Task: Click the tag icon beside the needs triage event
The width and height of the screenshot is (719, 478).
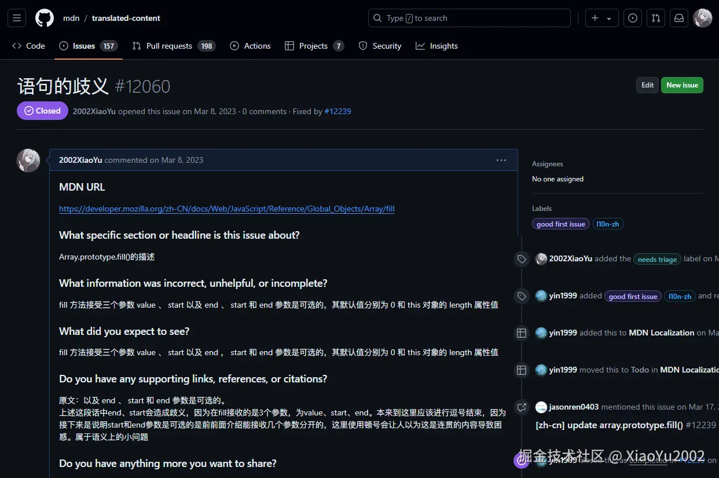Action: tap(521, 258)
